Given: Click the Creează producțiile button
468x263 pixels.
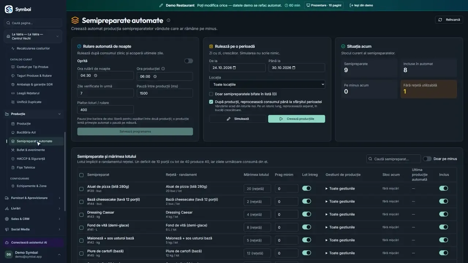Looking at the screenshot, I should 297,119.
